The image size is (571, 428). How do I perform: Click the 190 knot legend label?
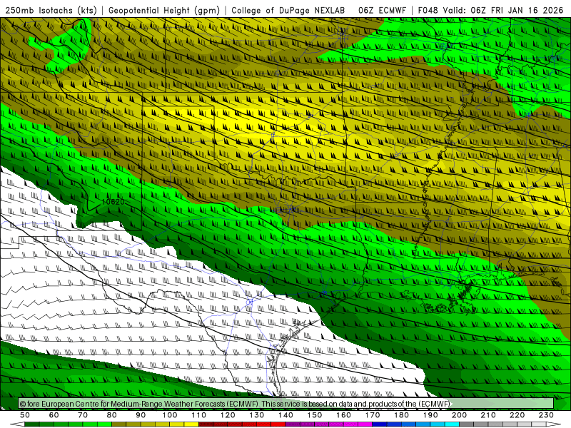[x=430, y=415]
